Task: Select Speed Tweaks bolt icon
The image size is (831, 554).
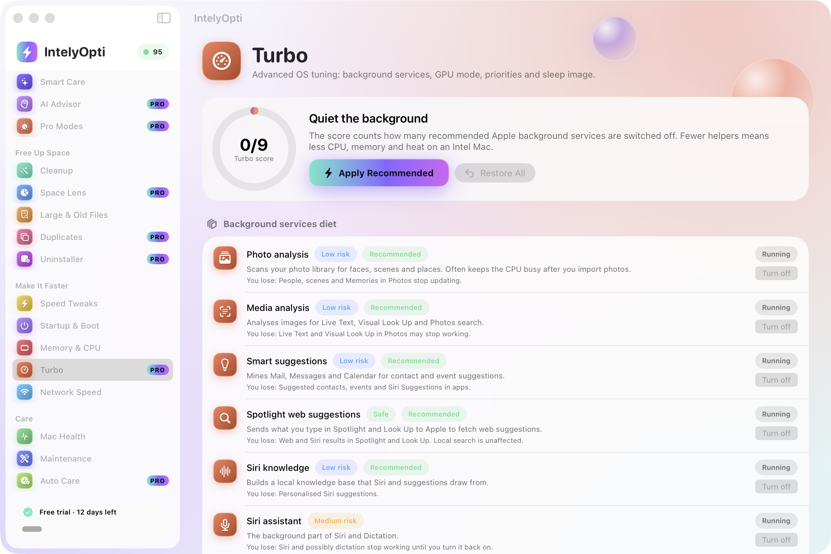Action: pos(25,304)
